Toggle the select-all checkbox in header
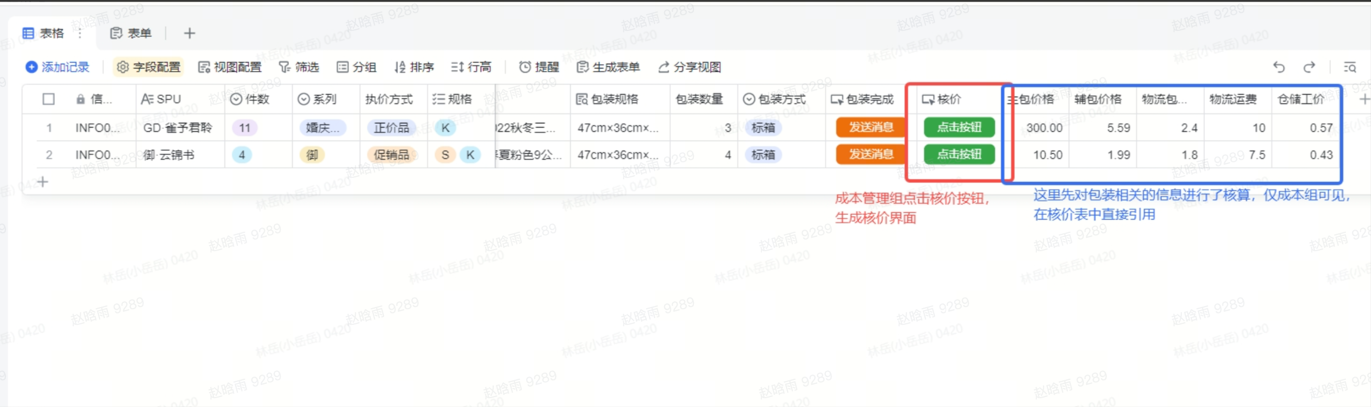1371x407 pixels. point(48,99)
